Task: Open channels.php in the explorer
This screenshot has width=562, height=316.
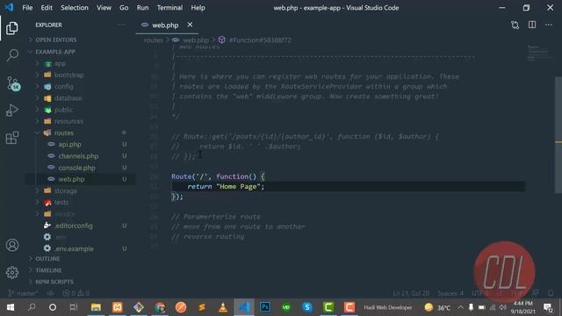Action: (78, 156)
